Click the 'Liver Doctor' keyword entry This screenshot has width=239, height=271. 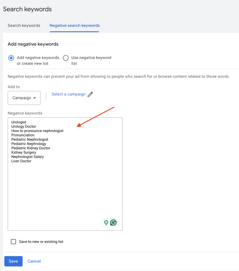pyautogui.click(x=21, y=161)
